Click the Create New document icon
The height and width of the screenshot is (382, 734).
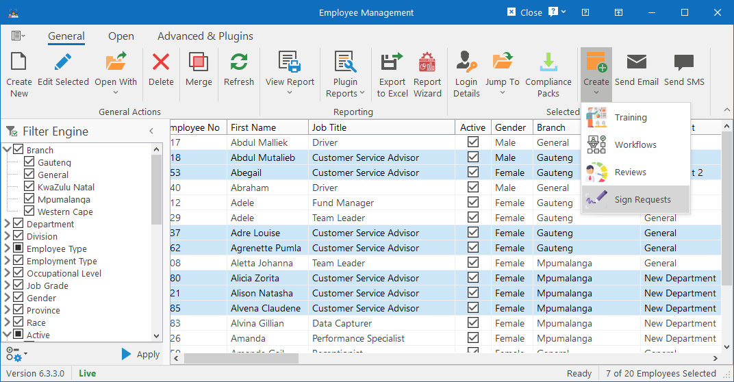pyautogui.click(x=18, y=62)
